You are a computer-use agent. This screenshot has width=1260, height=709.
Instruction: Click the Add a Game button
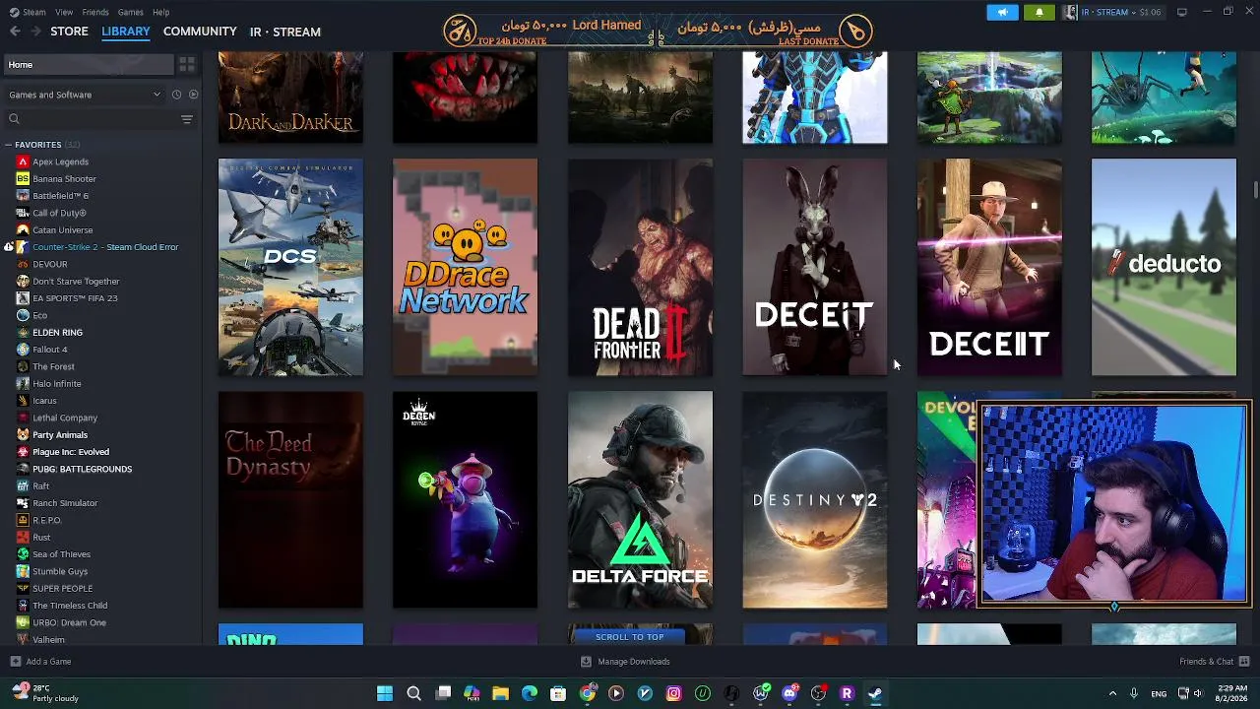pos(40,662)
